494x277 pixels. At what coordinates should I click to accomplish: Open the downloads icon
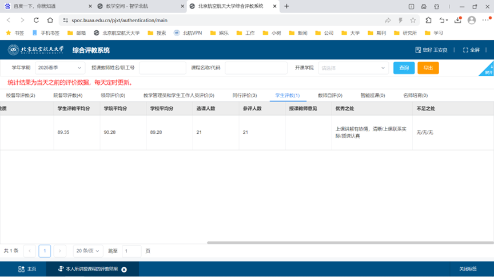pos(458,20)
